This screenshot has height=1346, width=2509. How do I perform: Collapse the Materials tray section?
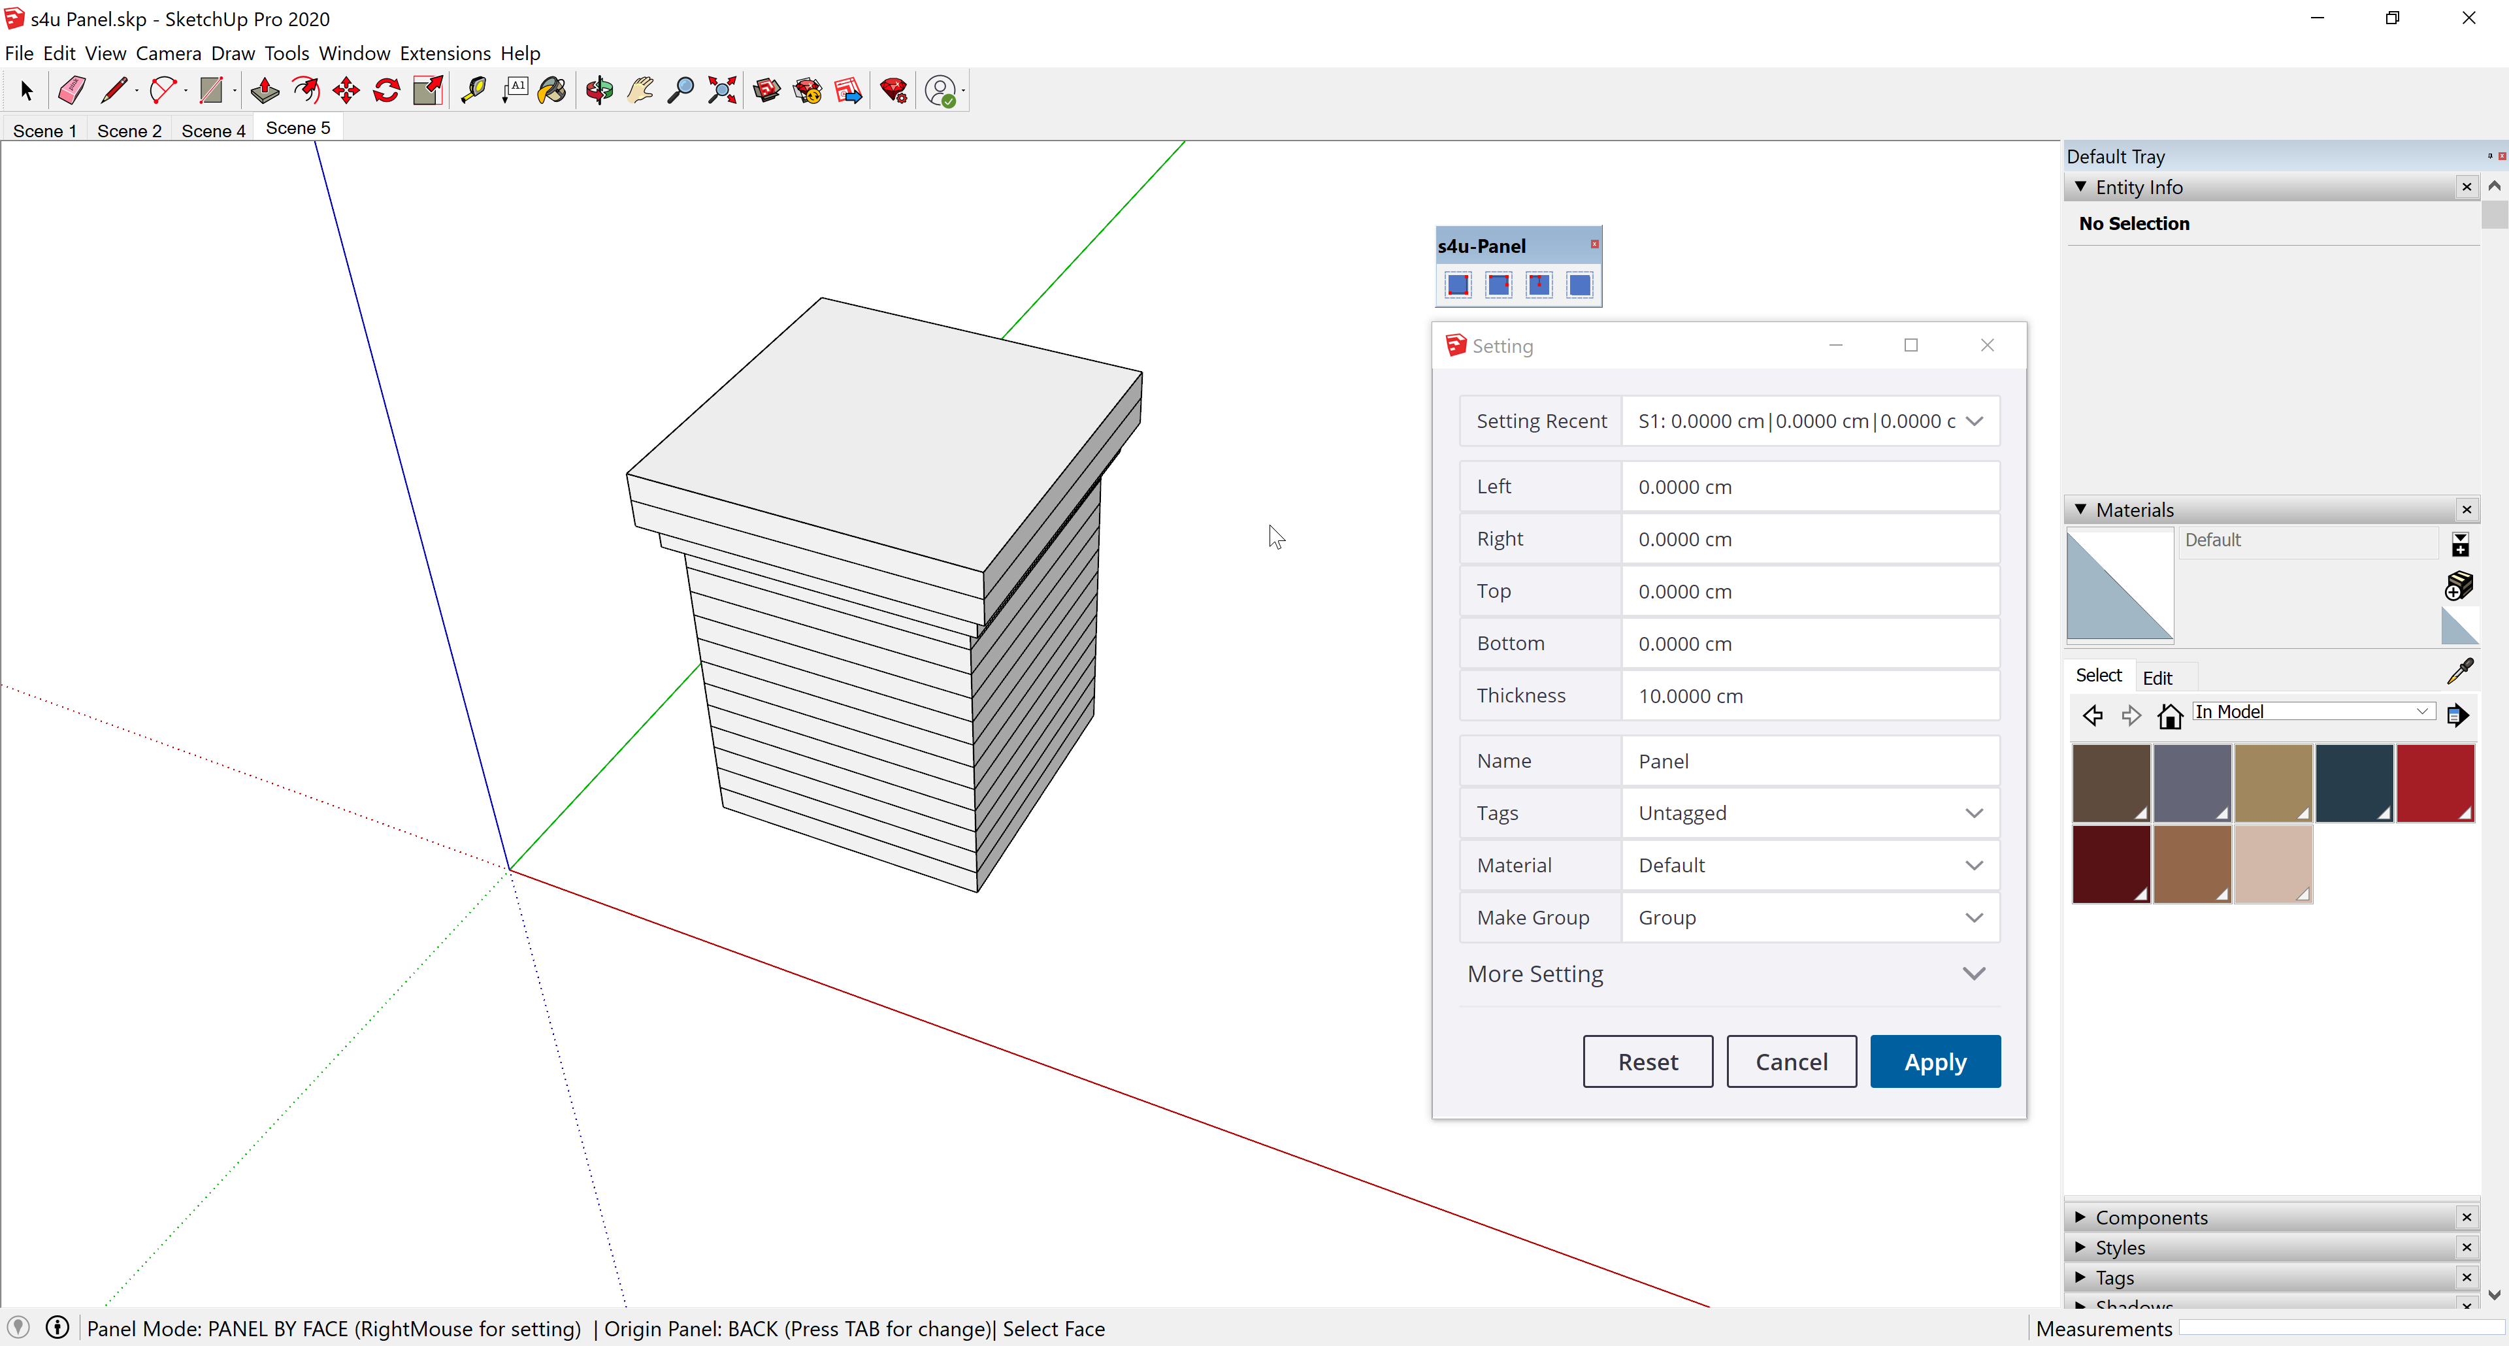[x=2082, y=510]
